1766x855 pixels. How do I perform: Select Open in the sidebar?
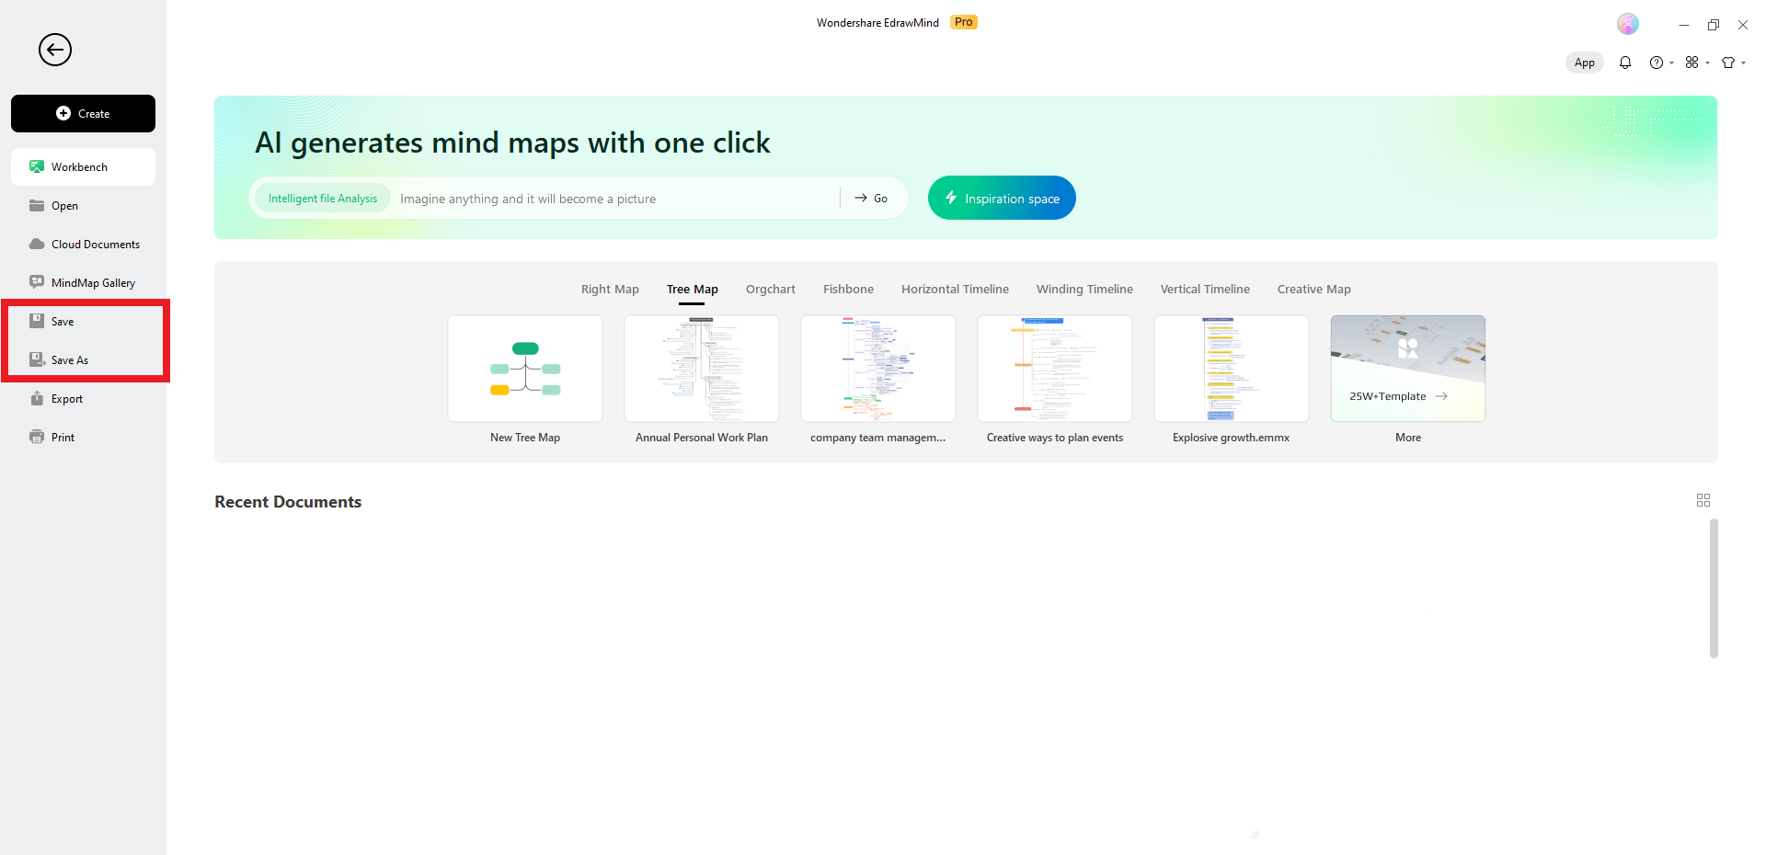pyautogui.click(x=83, y=206)
